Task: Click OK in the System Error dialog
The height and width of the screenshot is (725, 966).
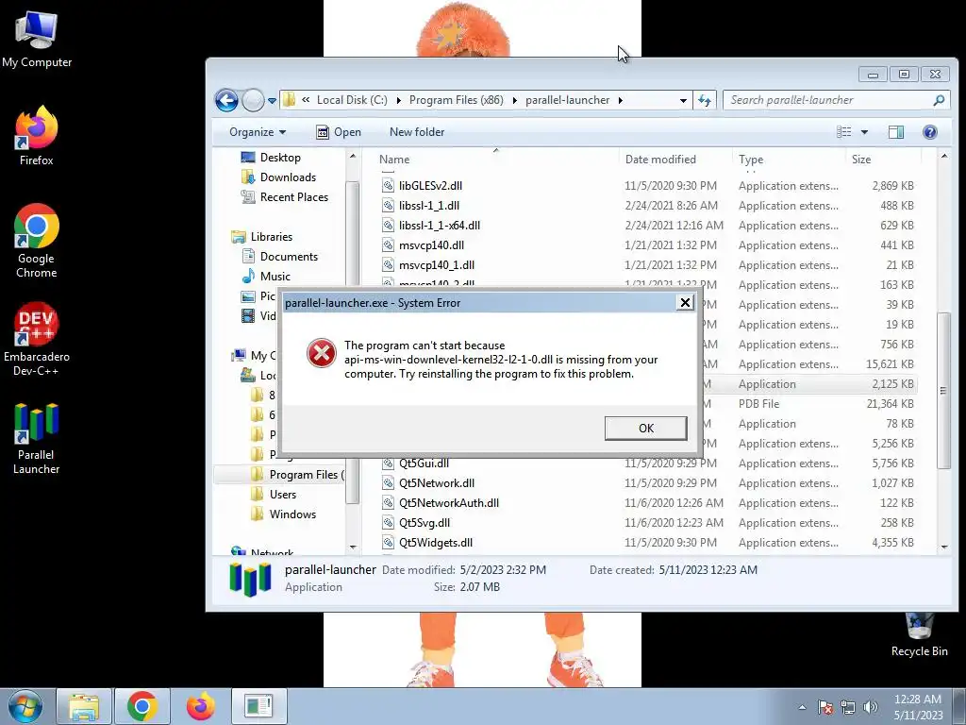Action: [x=645, y=428]
